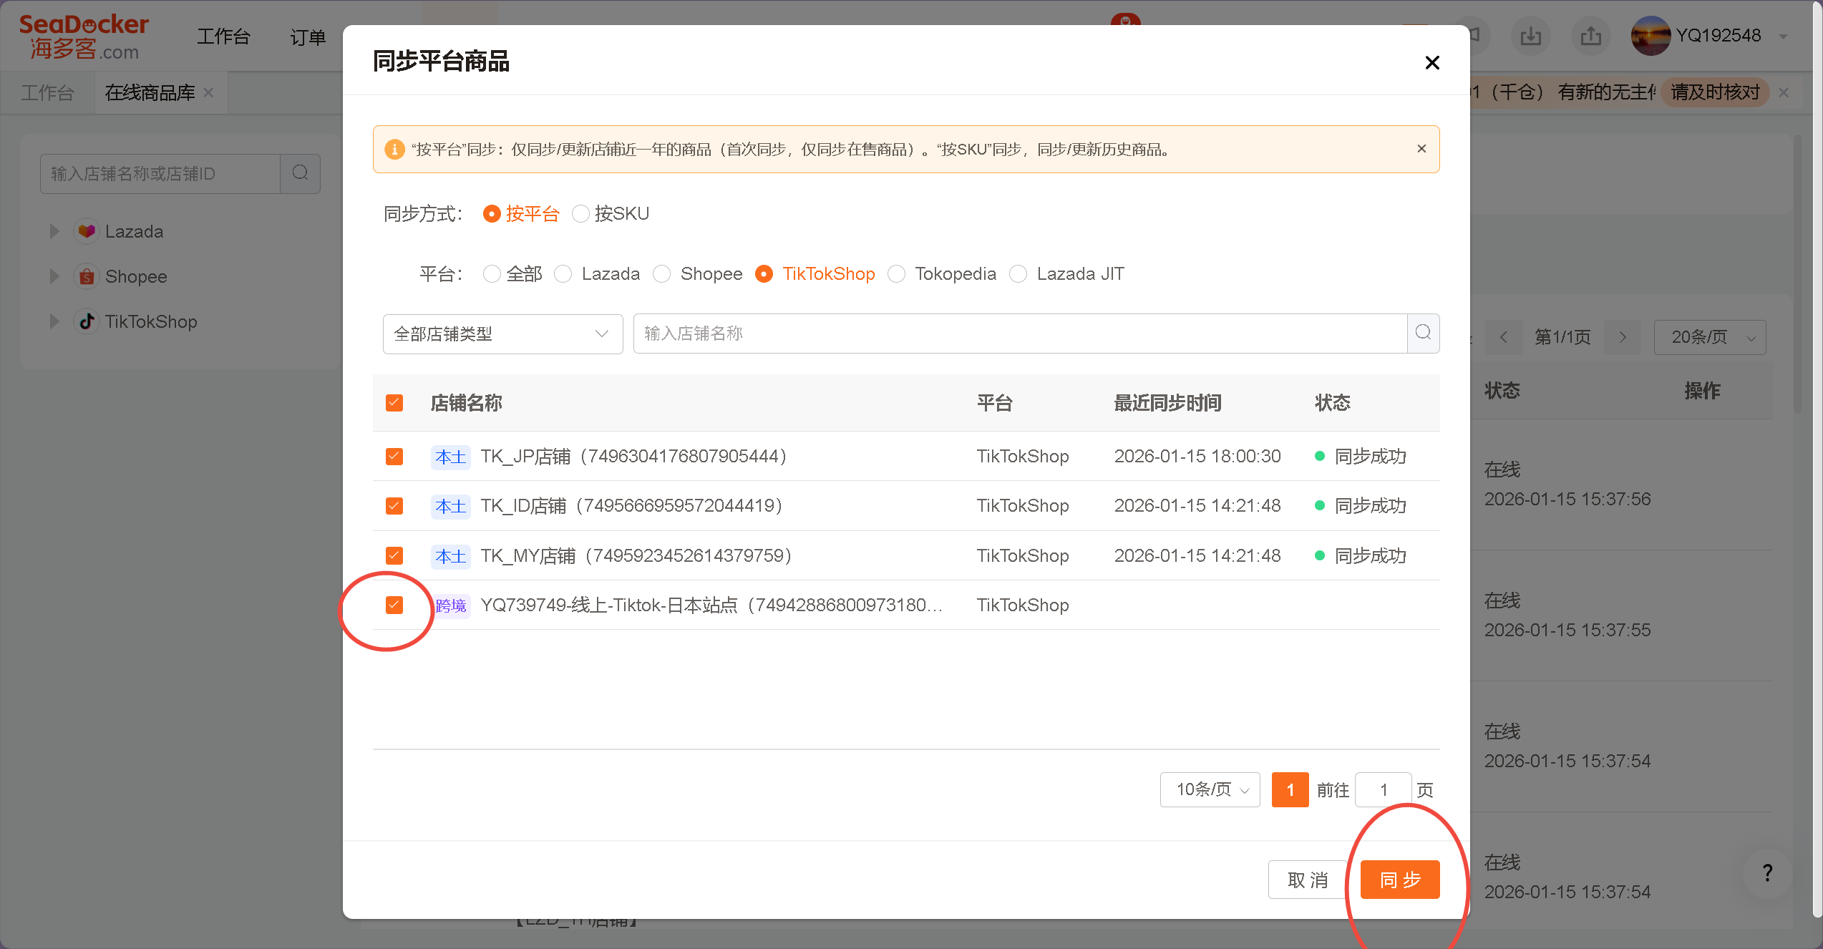This screenshot has width=1823, height=949.
Task: Click the upload/share icon in the header
Action: (1590, 36)
